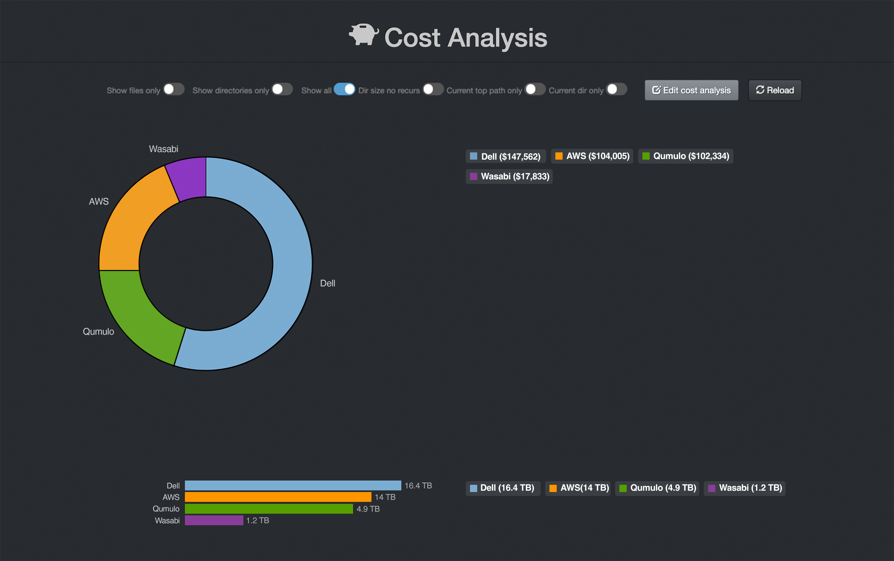Enable Dir size no recurs toggle
Screen dimensions: 894x561
(433, 89)
